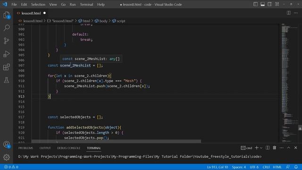Expand the html breadcrumb
The height and width of the screenshot is (170, 302).
(x=84, y=21)
